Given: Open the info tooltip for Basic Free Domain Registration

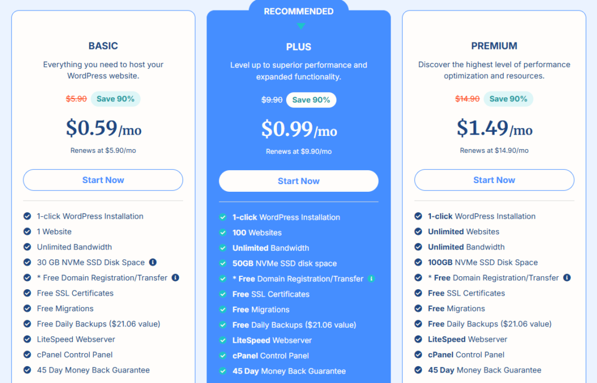Looking at the screenshot, I should point(175,277).
